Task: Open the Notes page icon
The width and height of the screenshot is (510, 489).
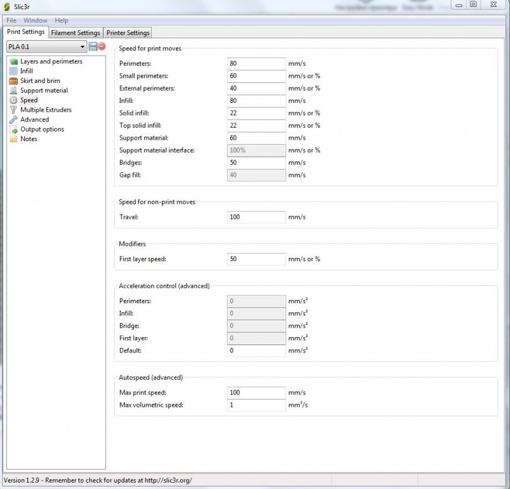Action: pos(14,139)
